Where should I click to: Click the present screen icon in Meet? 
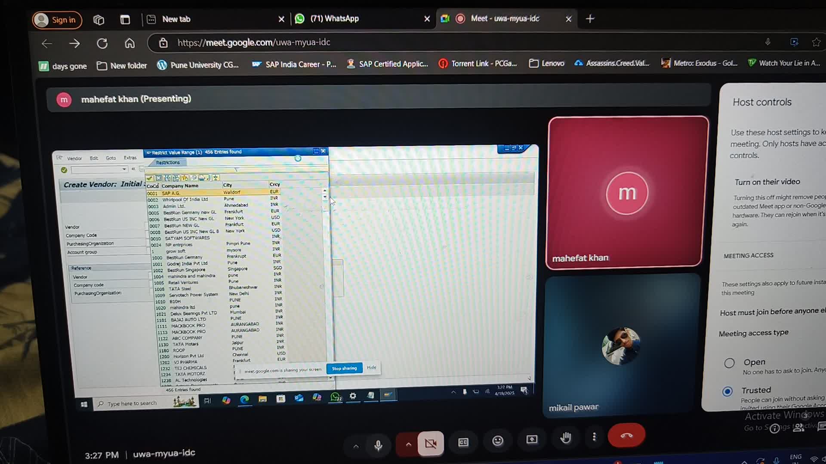[532, 440]
